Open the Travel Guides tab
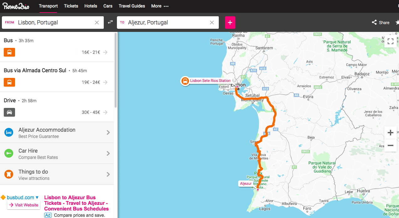 (x=132, y=6)
